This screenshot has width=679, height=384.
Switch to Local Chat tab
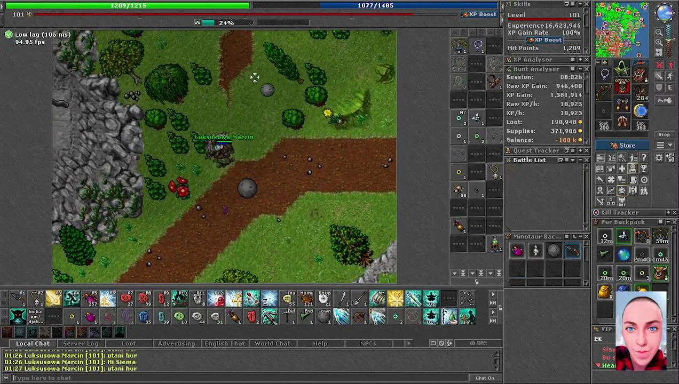point(33,343)
